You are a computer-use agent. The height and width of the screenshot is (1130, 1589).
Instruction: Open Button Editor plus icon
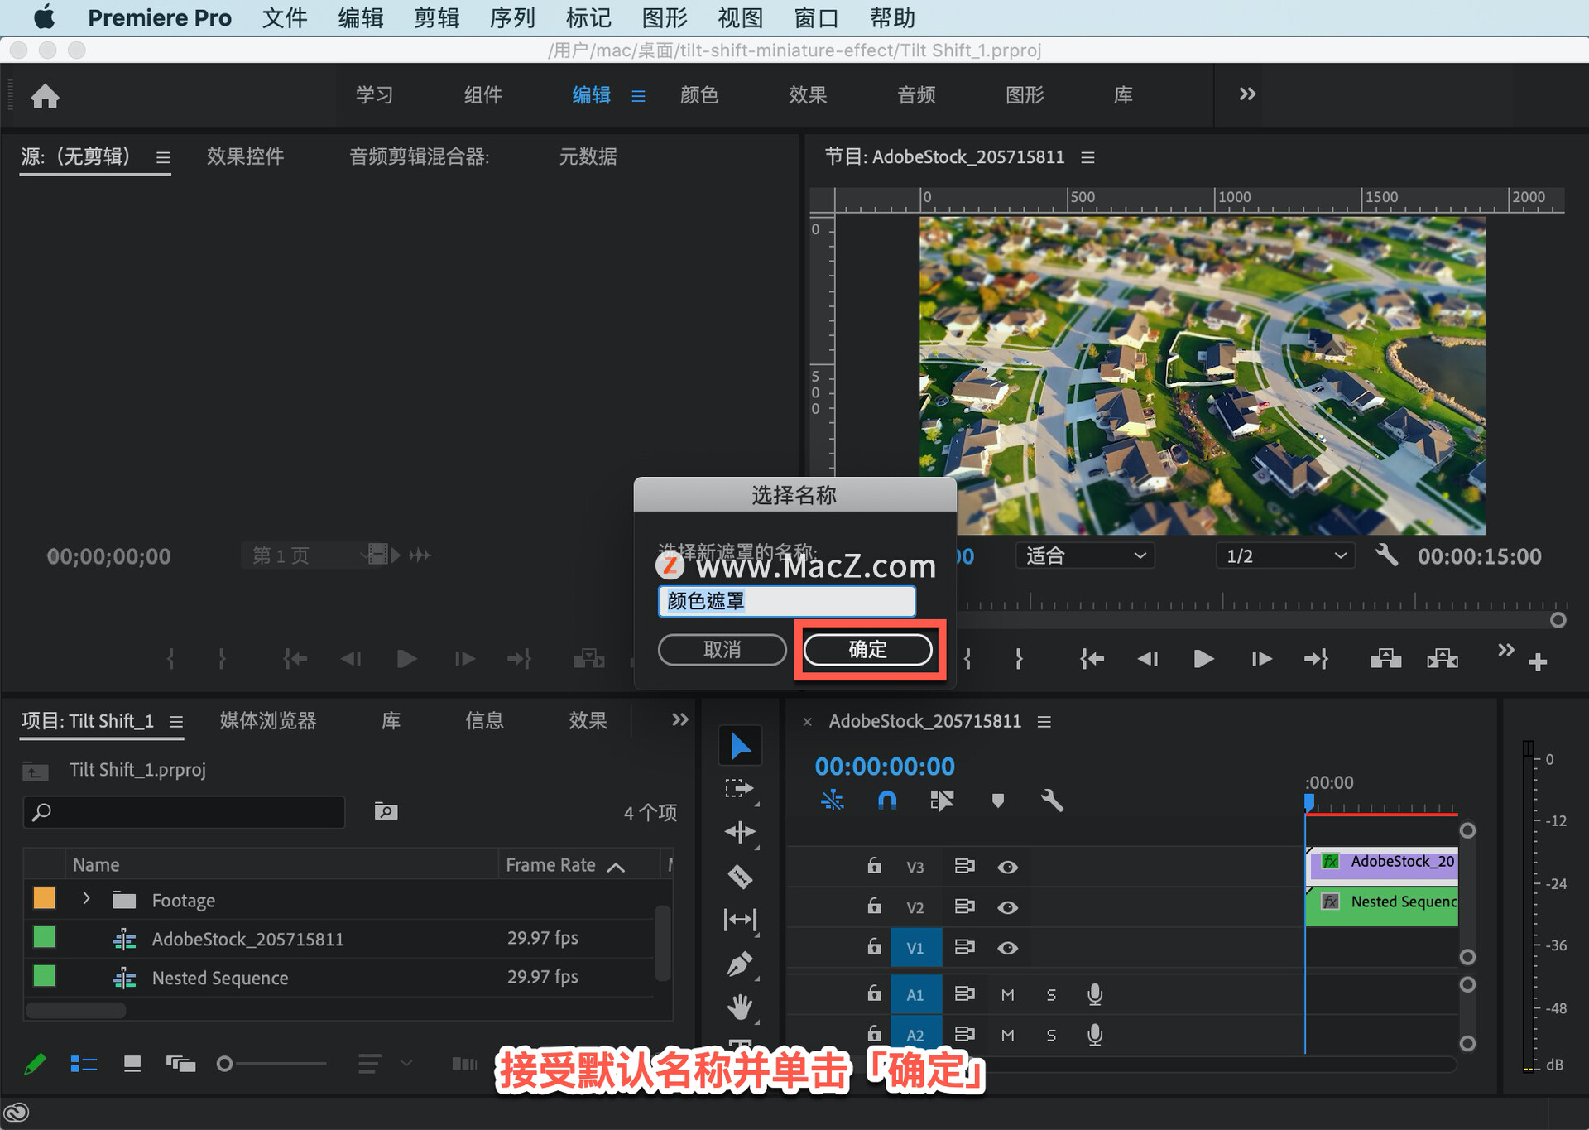[x=1539, y=661]
